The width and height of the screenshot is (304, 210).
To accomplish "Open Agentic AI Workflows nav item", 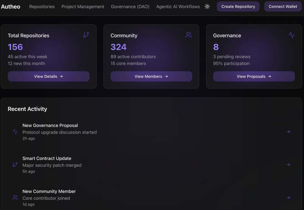I will (178, 6).
